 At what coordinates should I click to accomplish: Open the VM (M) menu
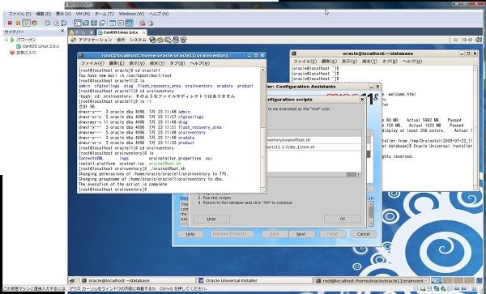(x=83, y=14)
